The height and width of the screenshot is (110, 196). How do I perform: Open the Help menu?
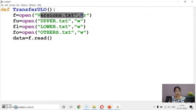click(39, 5)
